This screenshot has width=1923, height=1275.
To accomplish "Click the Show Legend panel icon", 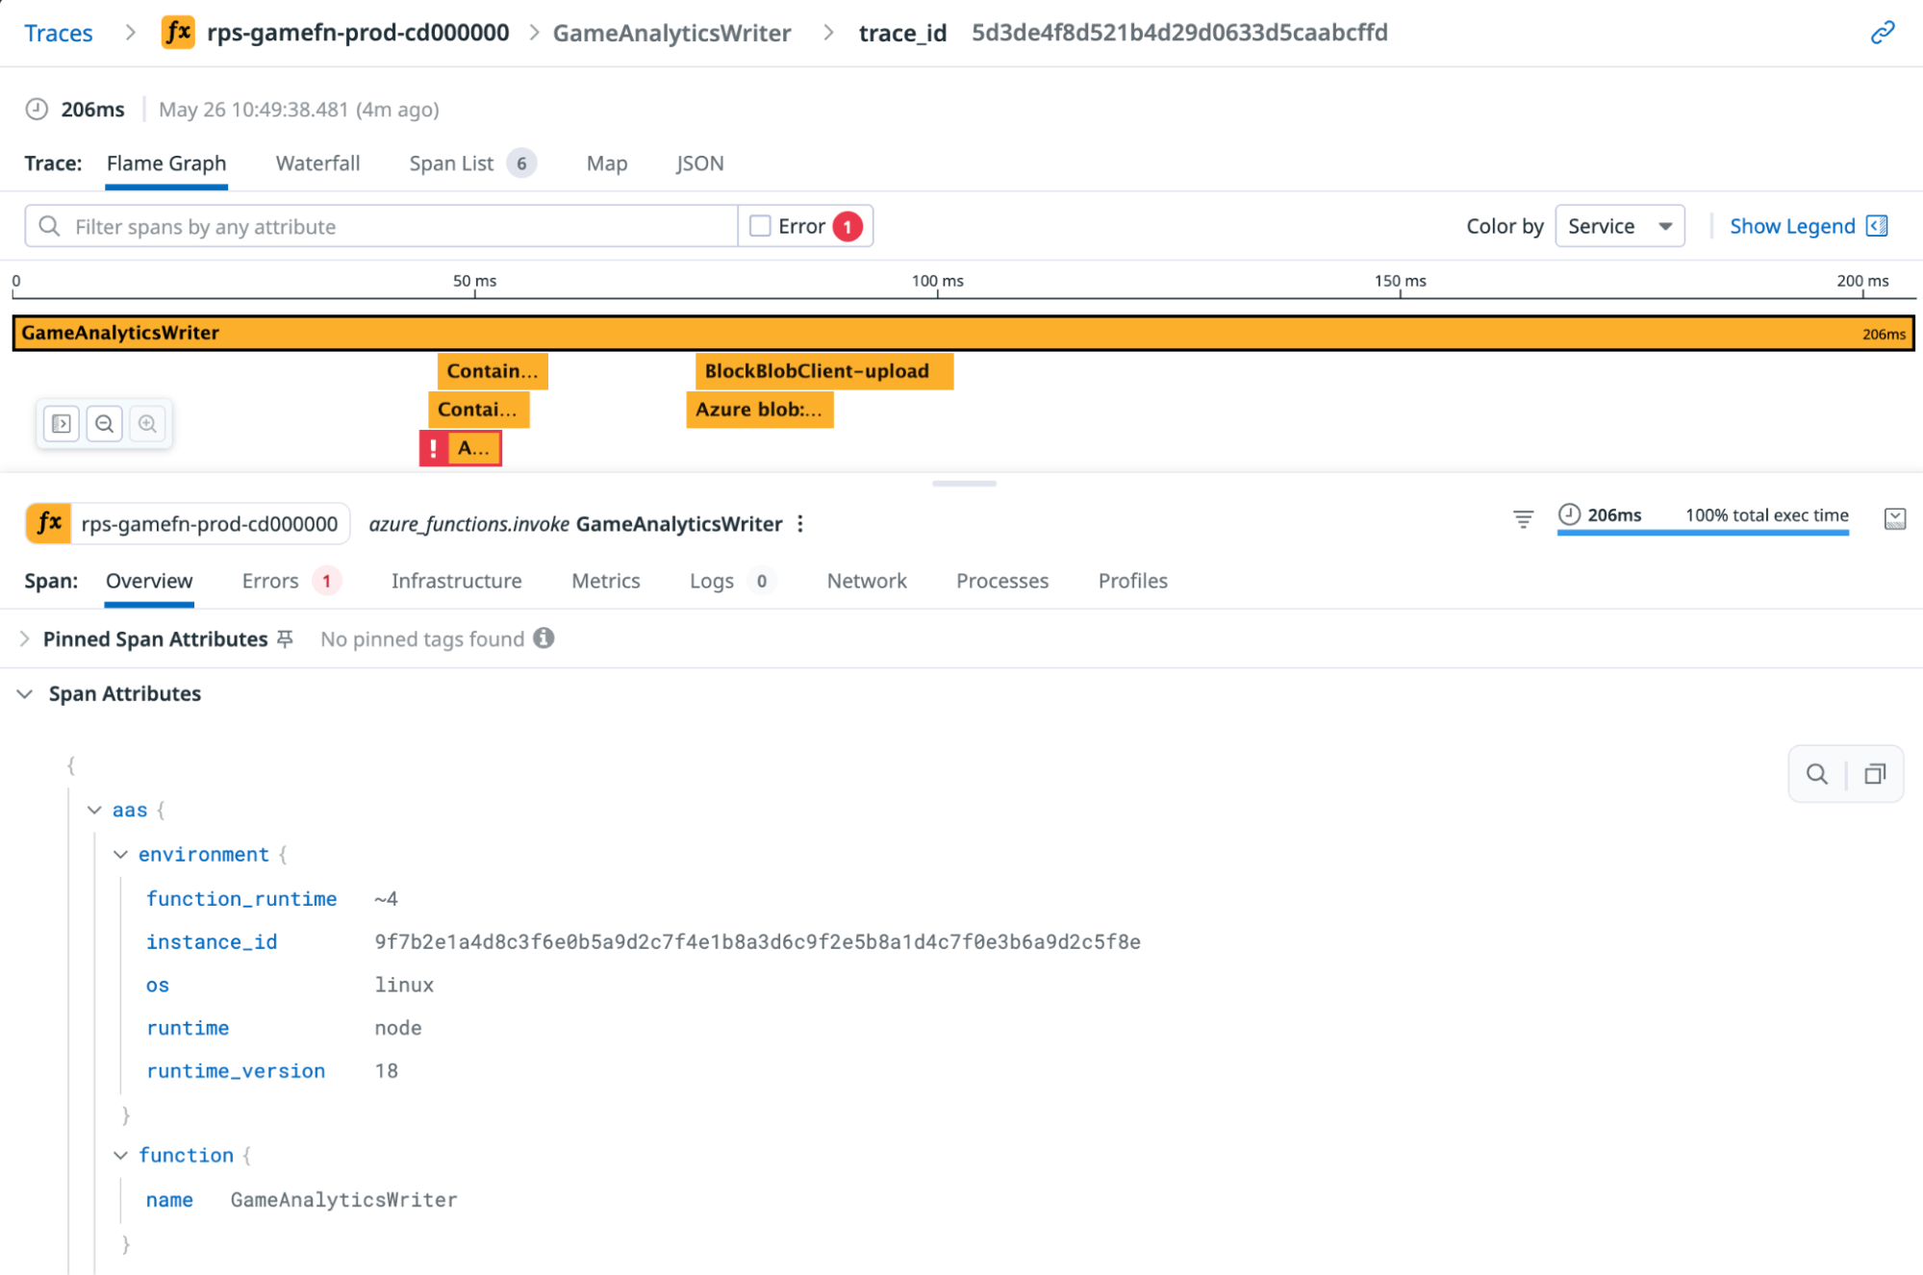I will coord(1877,226).
